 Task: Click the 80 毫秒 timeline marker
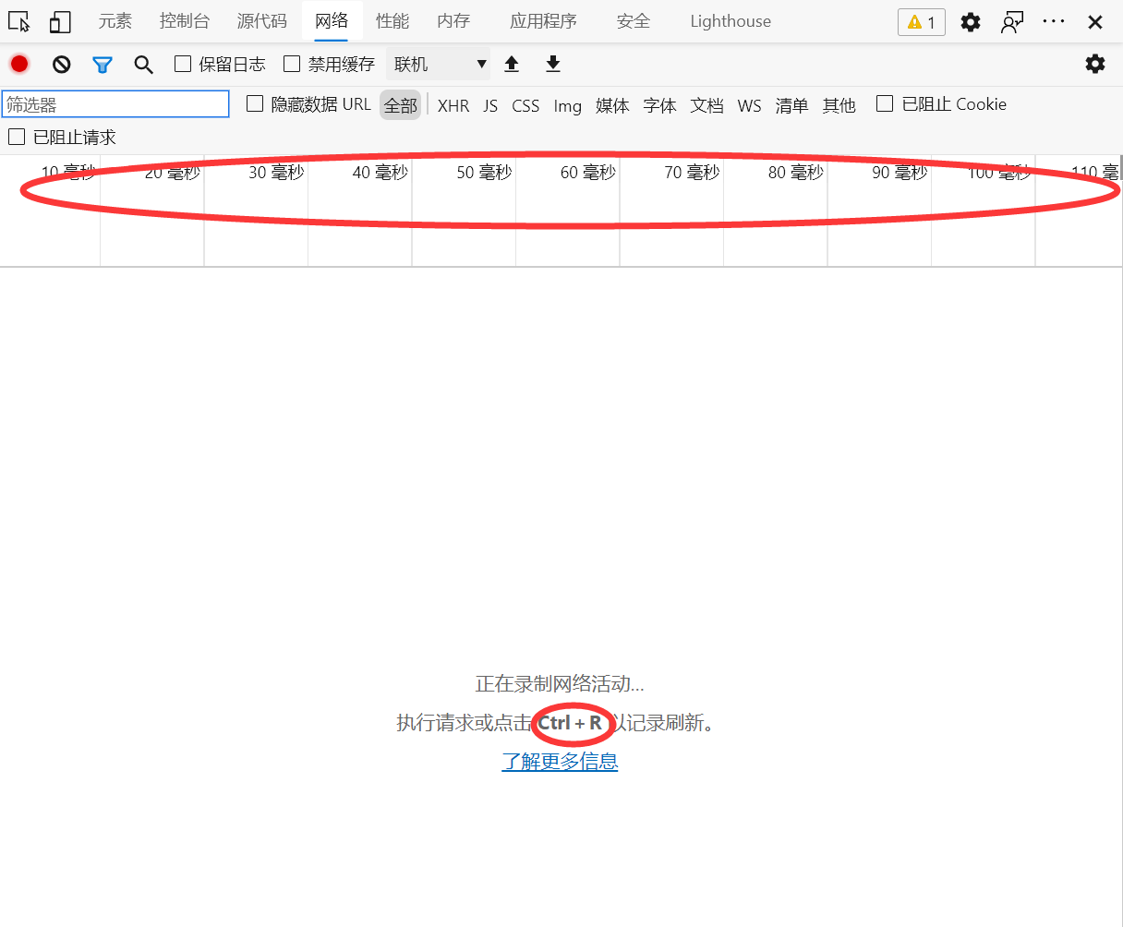point(795,173)
